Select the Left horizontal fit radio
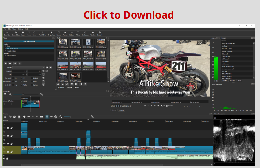 pos(13,81)
